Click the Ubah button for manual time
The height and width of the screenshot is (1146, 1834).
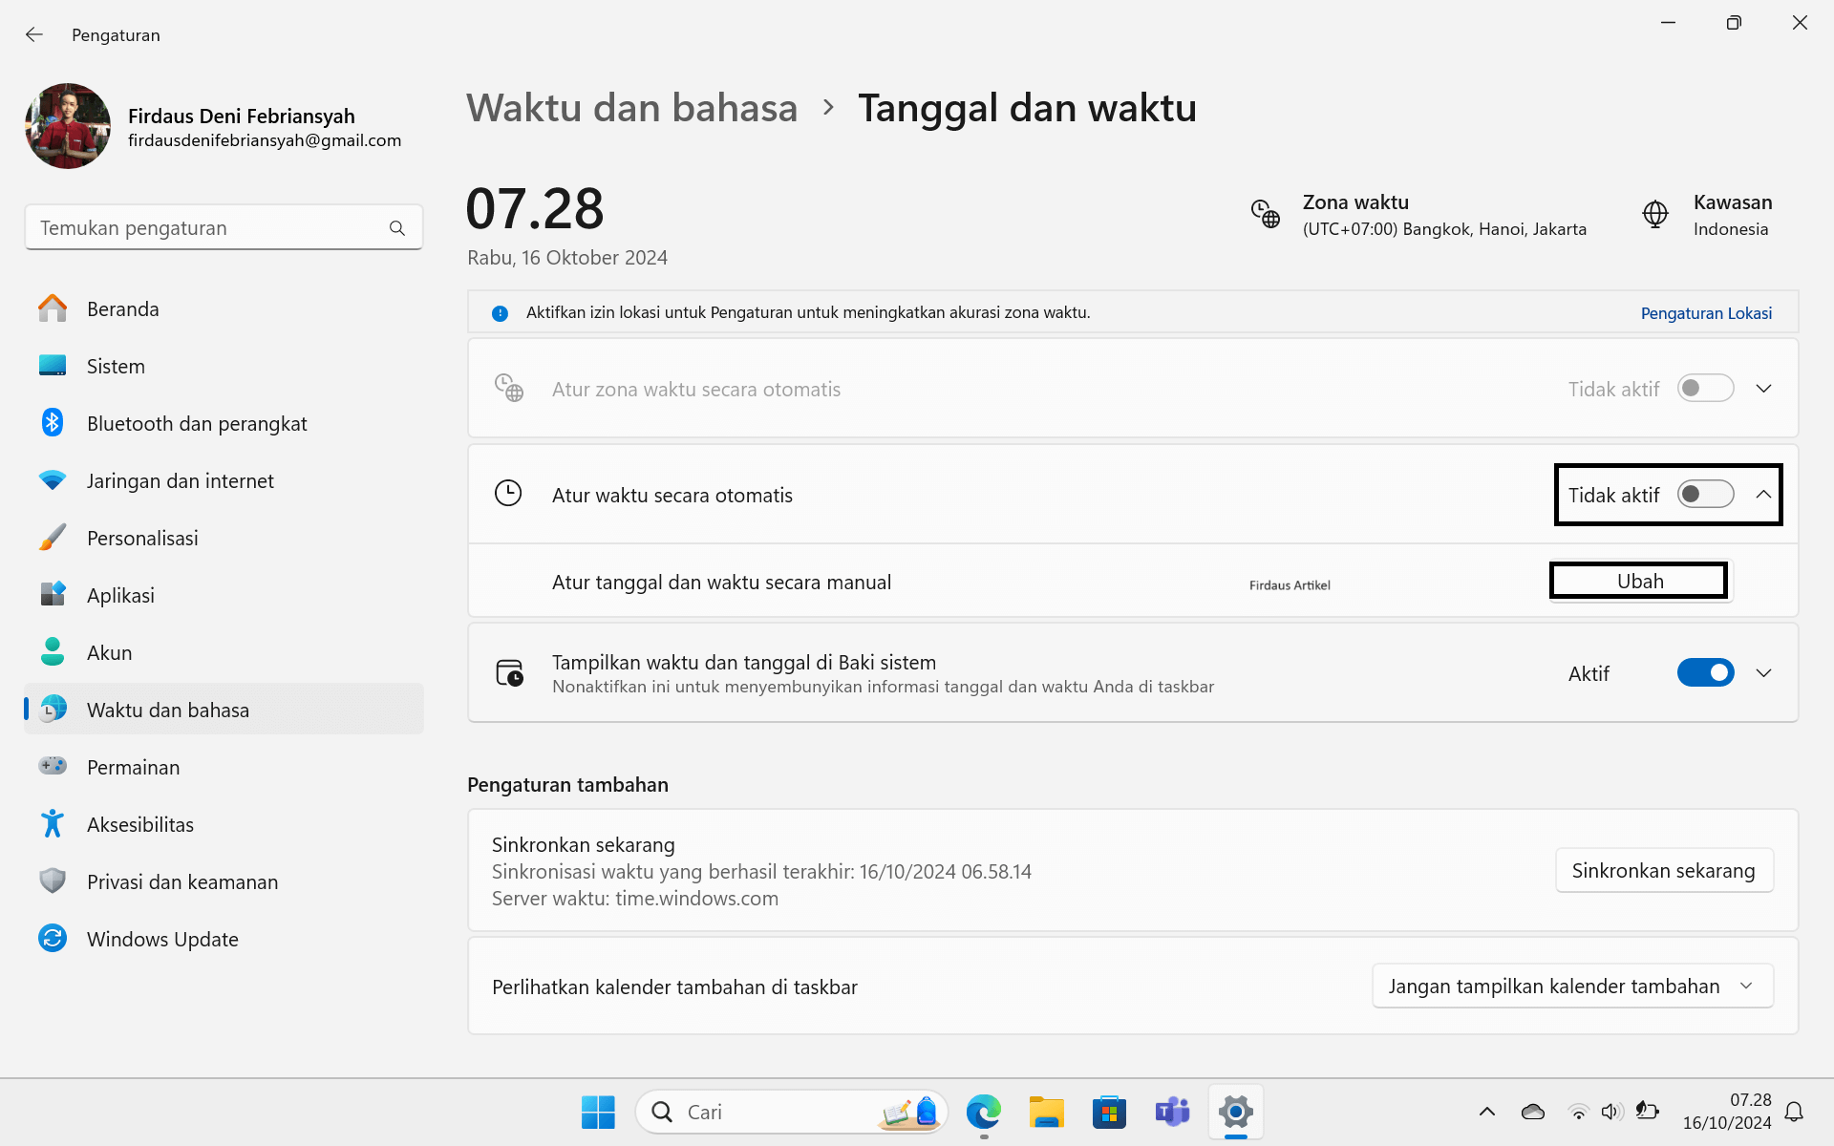1639,582
